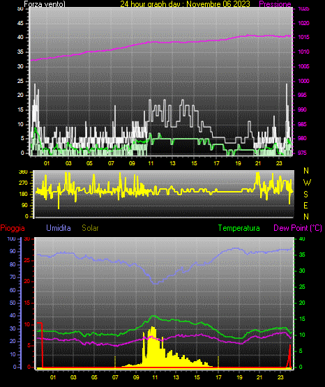The image size is (325, 387).
Task: Click the Pressione legend label
Action: (275, 4)
